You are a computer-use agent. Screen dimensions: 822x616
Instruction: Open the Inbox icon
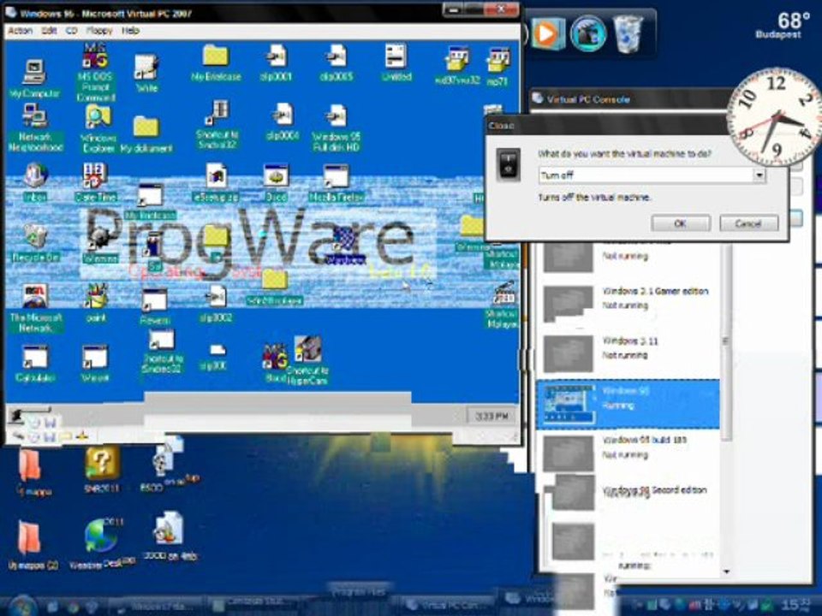pyautogui.click(x=35, y=183)
